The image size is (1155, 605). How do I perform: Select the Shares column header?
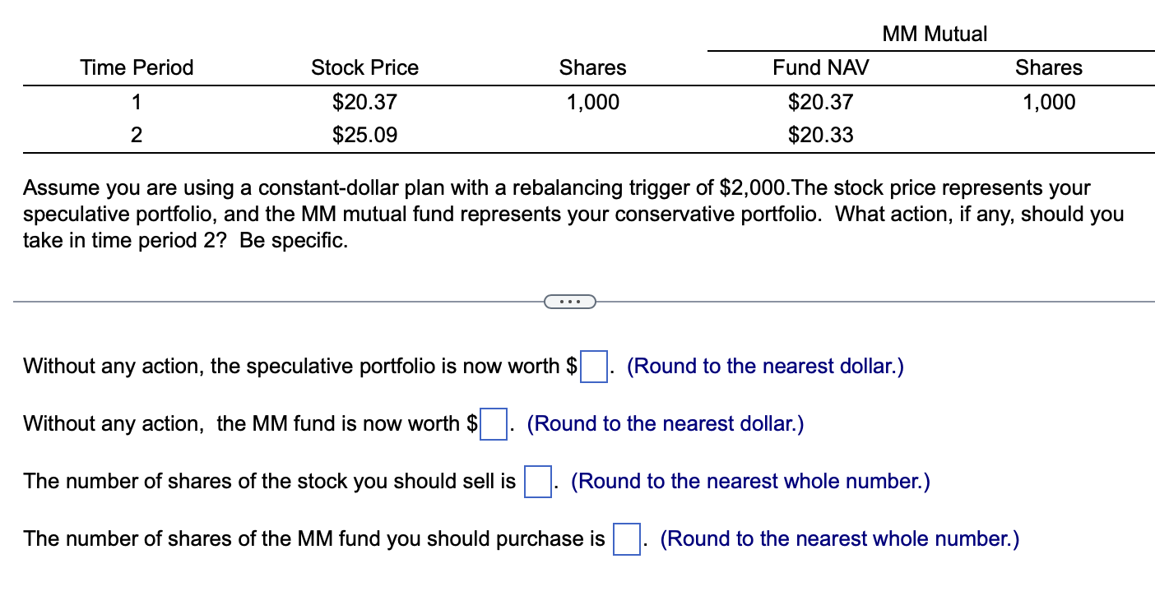pyautogui.click(x=592, y=67)
